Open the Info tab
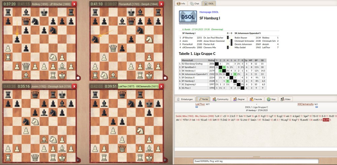 (181, 3)
